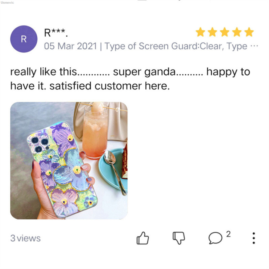The image size is (269, 269).
Task: Click the 'really like this' review text
Action: coord(43,71)
